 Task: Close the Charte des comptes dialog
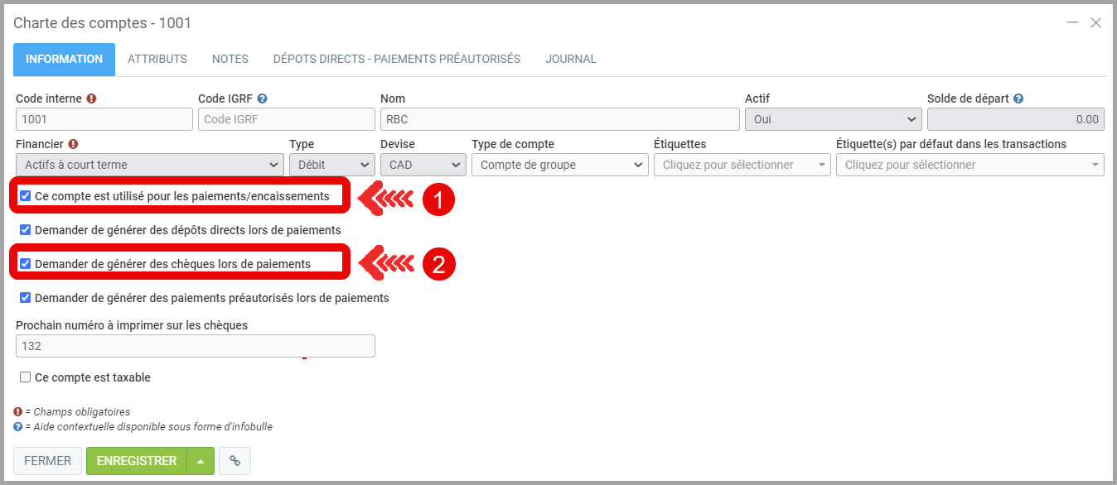[1095, 23]
